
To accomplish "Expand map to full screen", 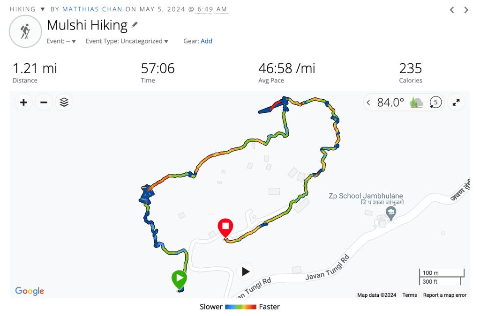I will pyautogui.click(x=456, y=102).
